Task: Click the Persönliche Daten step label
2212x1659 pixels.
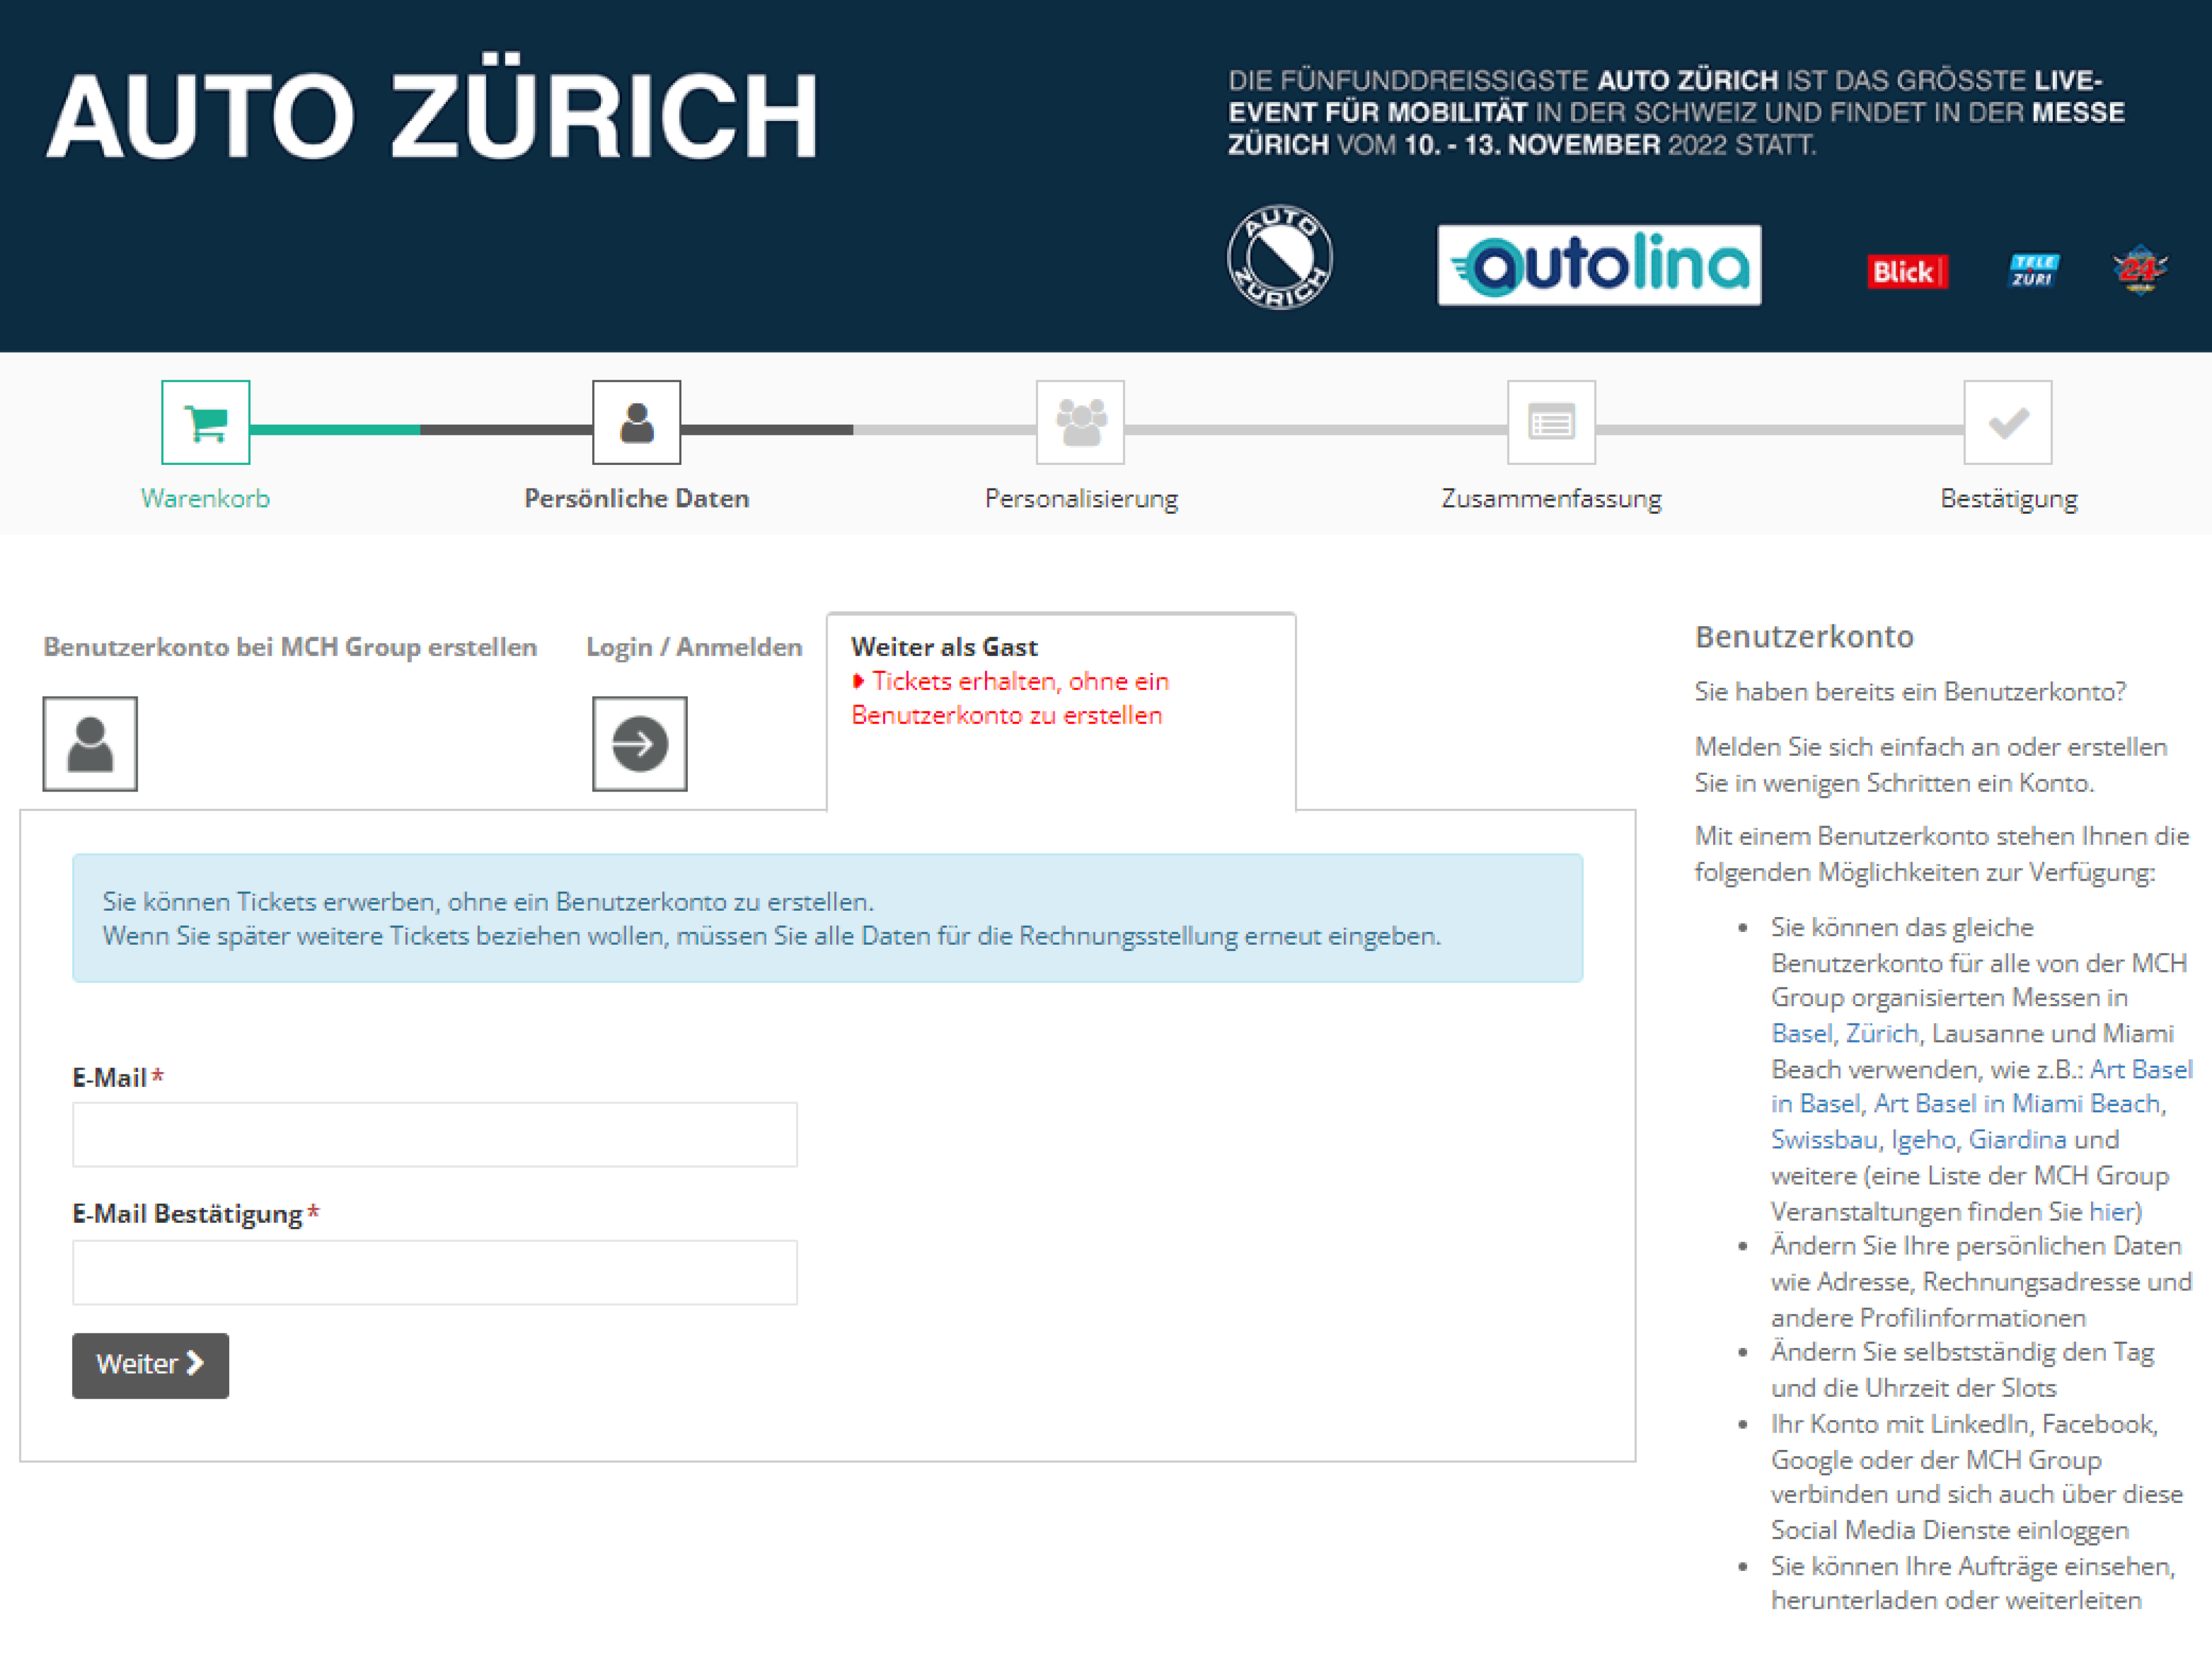Action: pos(636,498)
